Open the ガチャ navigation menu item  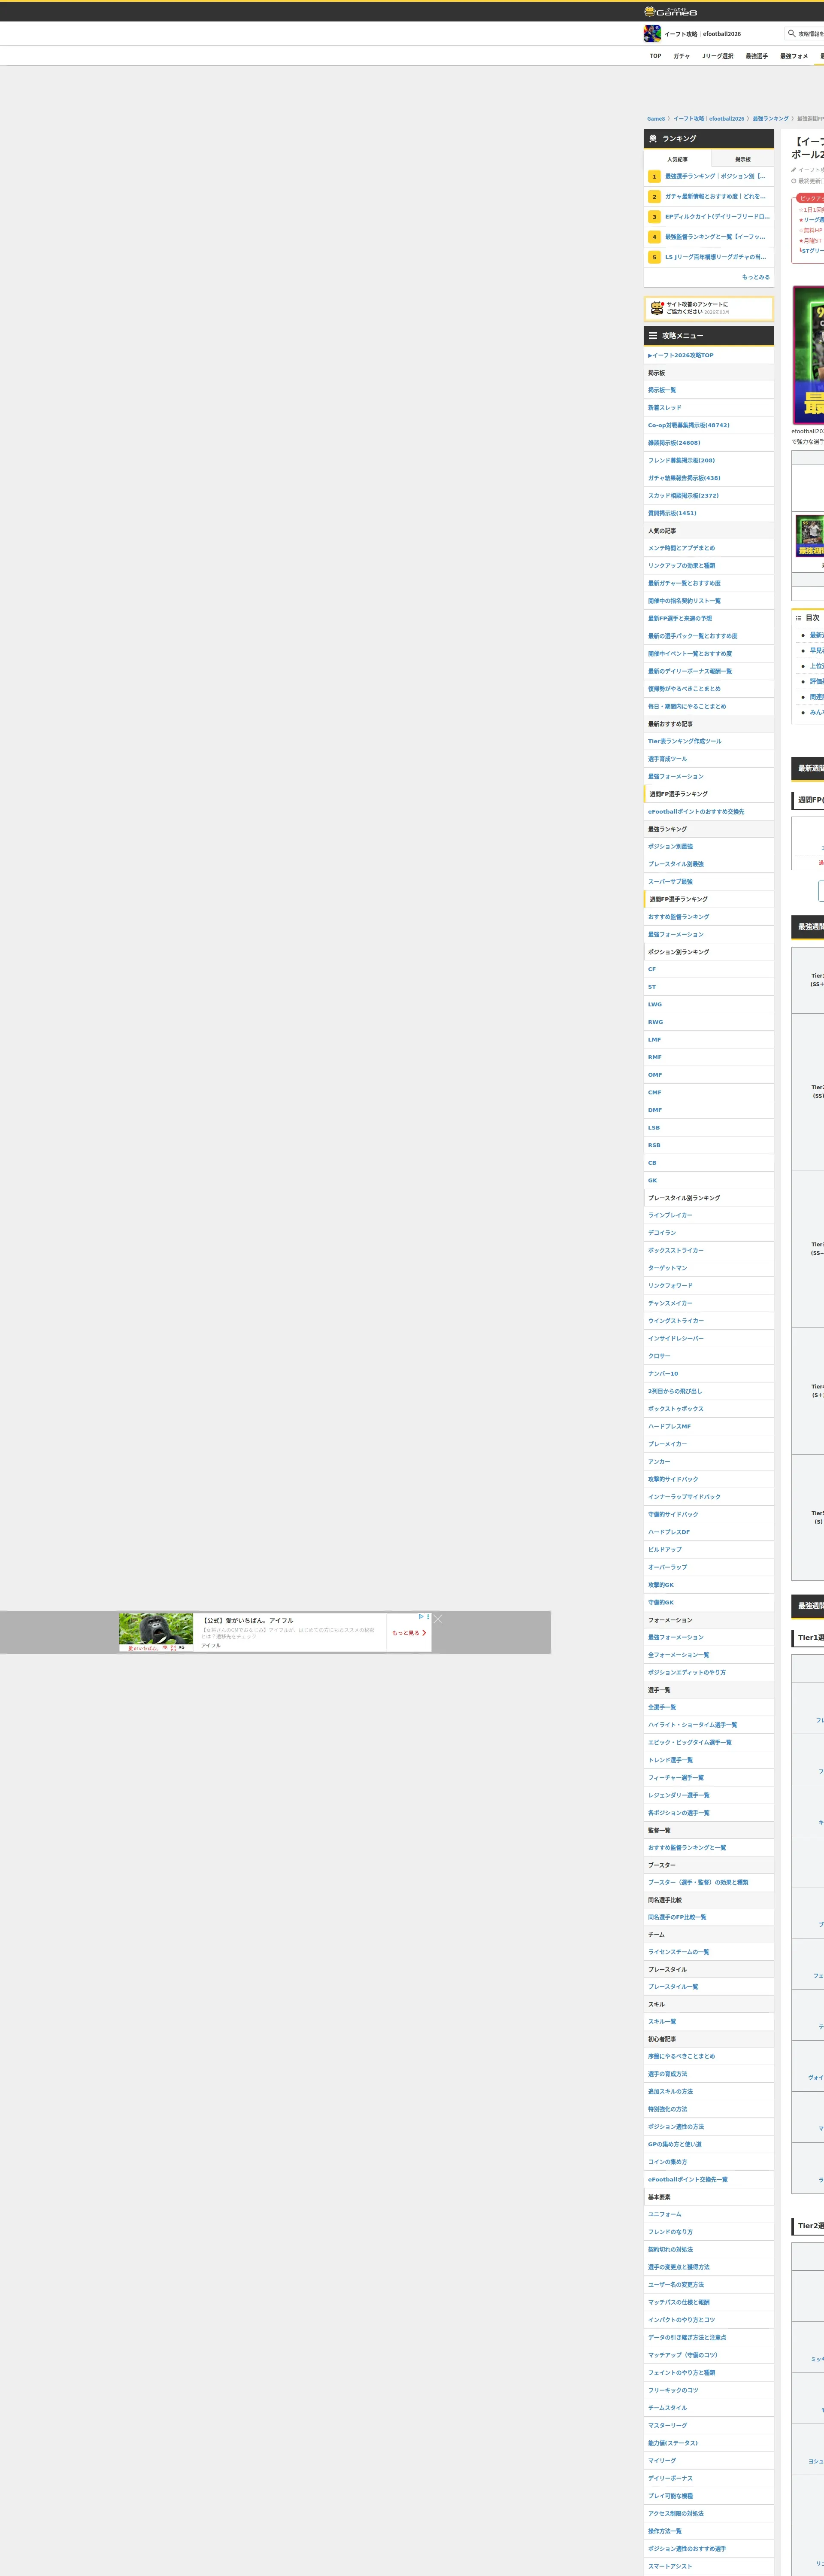(x=681, y=56)
